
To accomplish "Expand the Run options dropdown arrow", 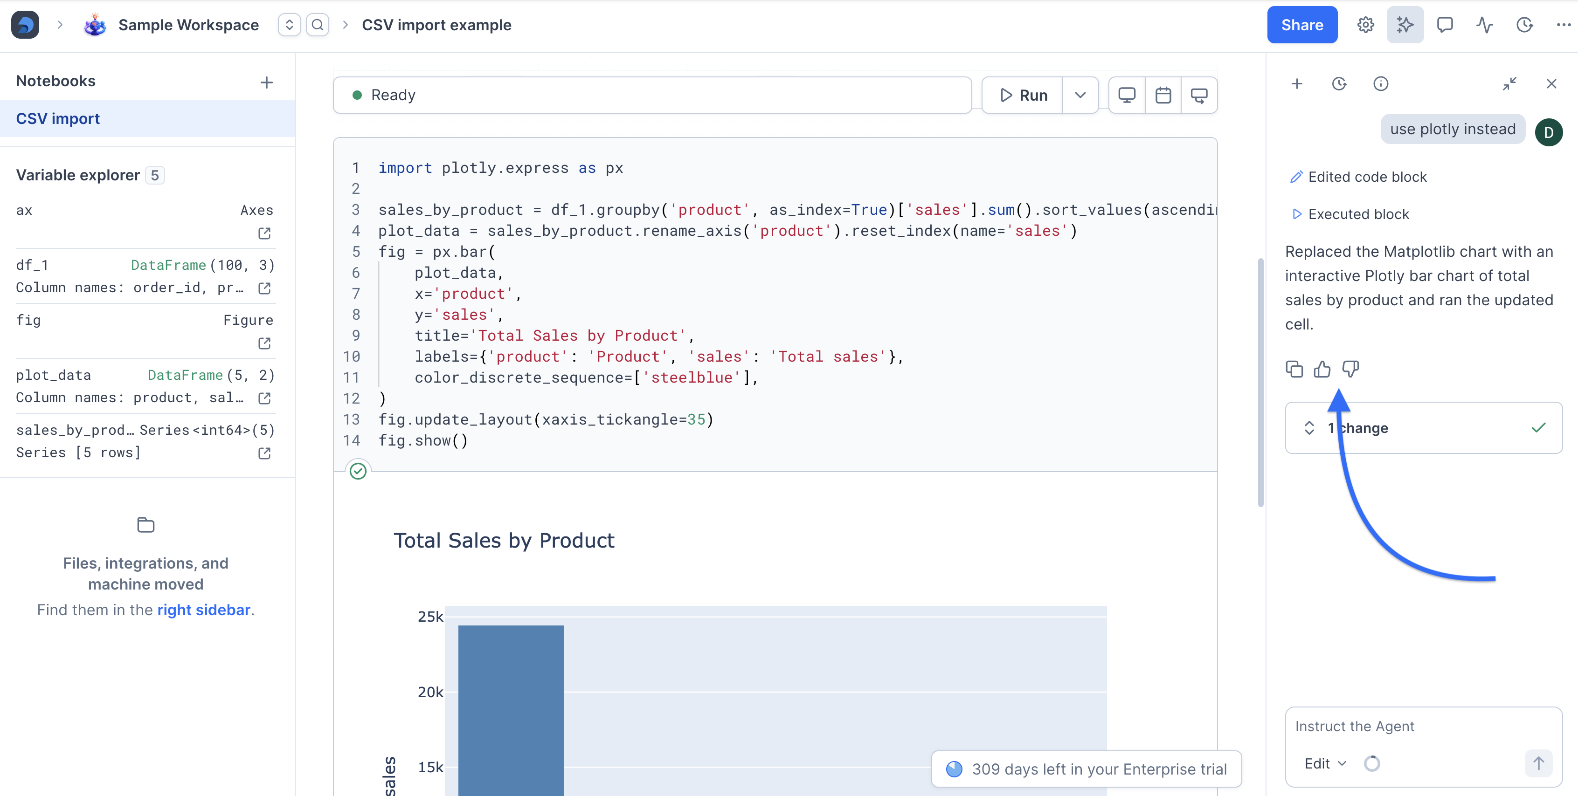I will pos(1080,95).
